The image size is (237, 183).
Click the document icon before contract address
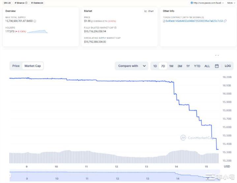pos(164,21)
